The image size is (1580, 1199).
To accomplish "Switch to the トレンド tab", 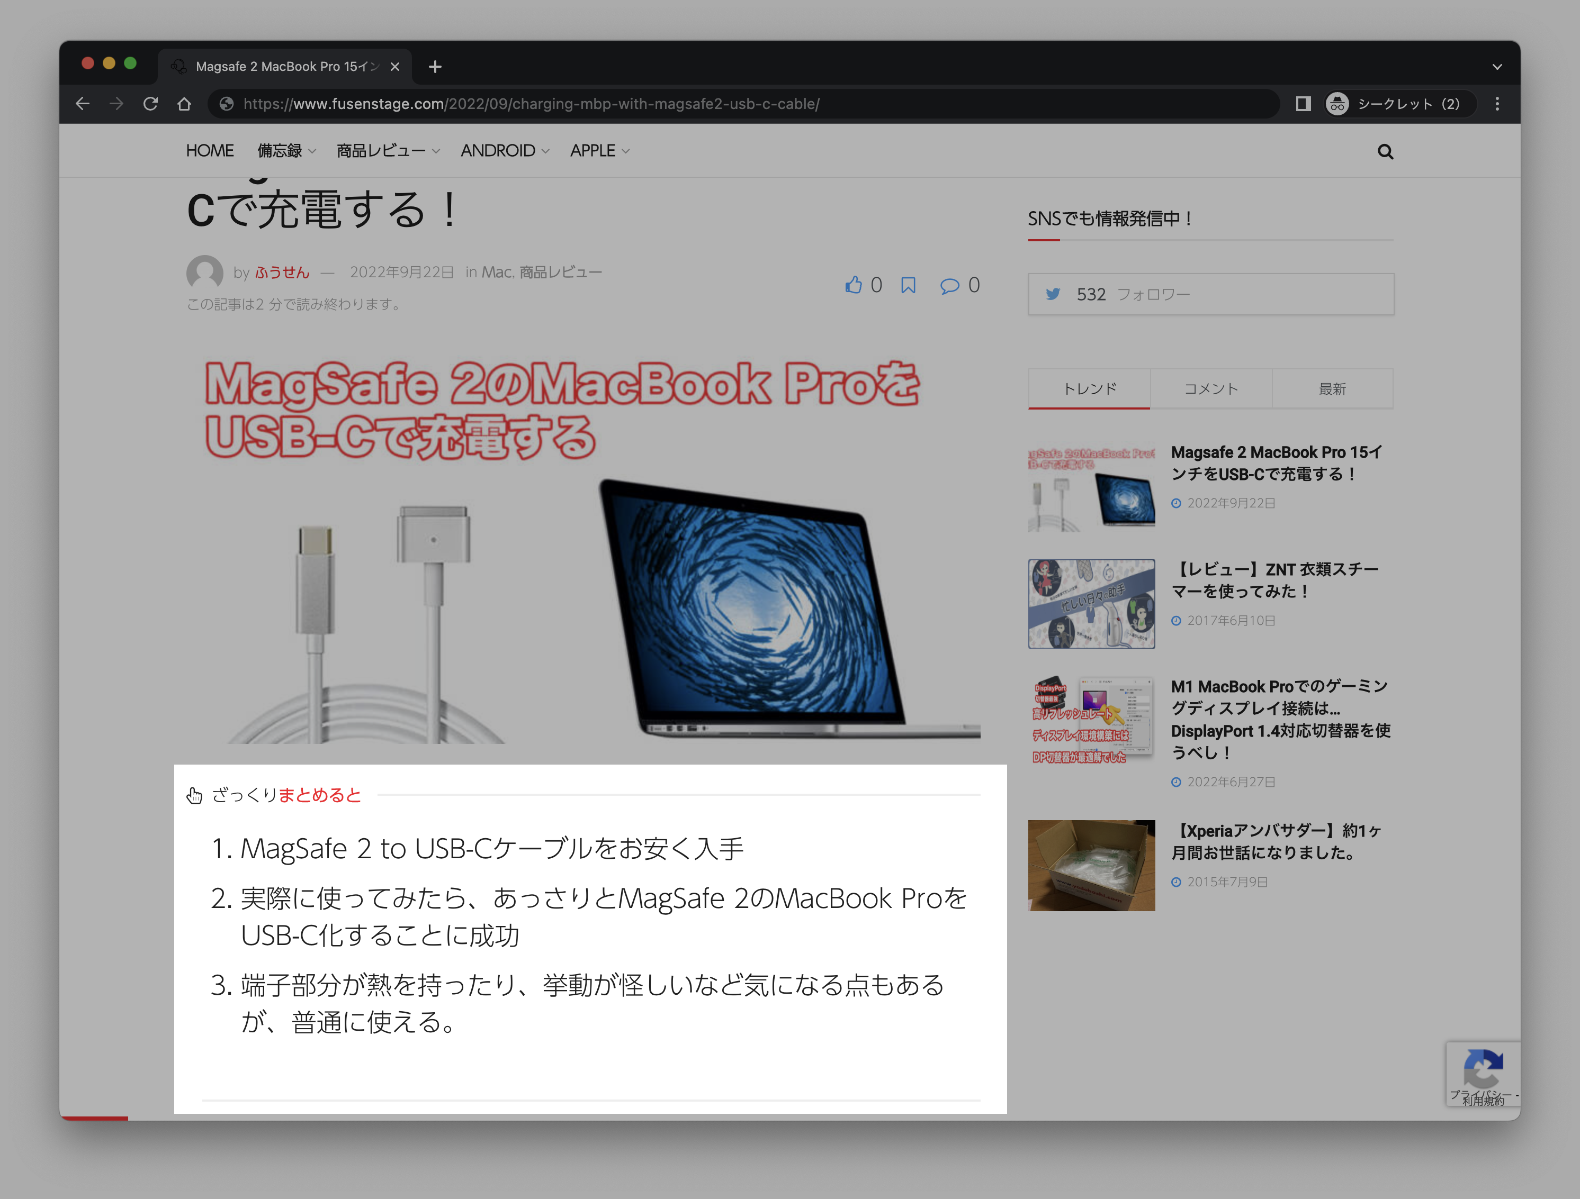I will click(x=1089, y=389).
